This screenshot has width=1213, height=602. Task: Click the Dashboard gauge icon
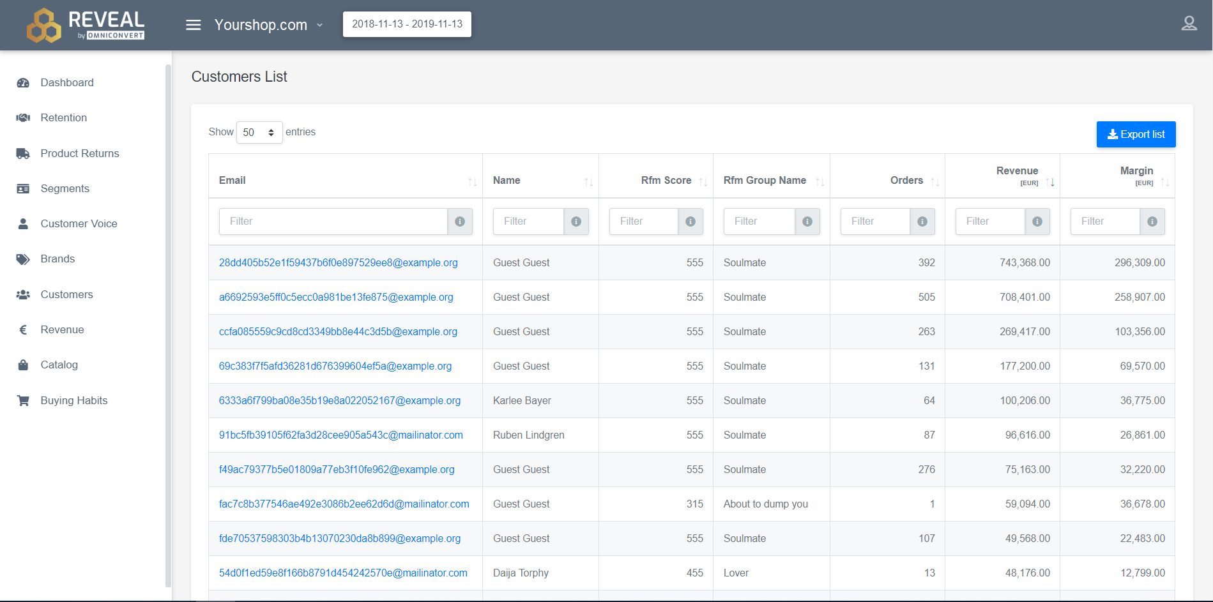pos(23,82)
